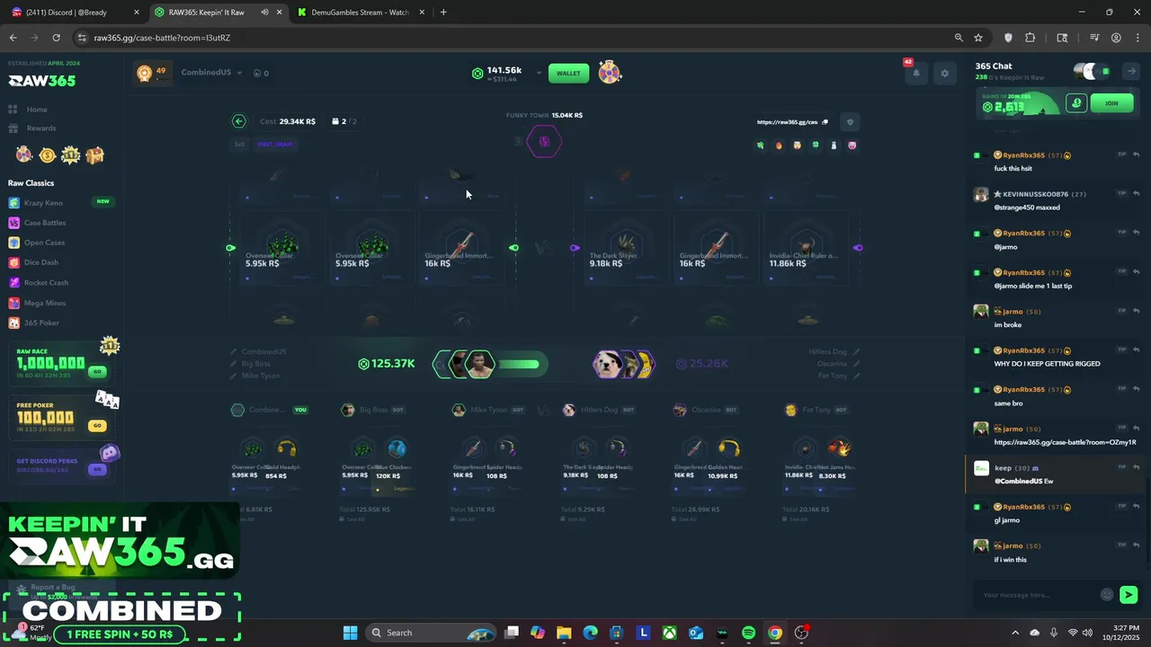Click the 125.37K team total
1151x647 pixels.
coord(386,364)
